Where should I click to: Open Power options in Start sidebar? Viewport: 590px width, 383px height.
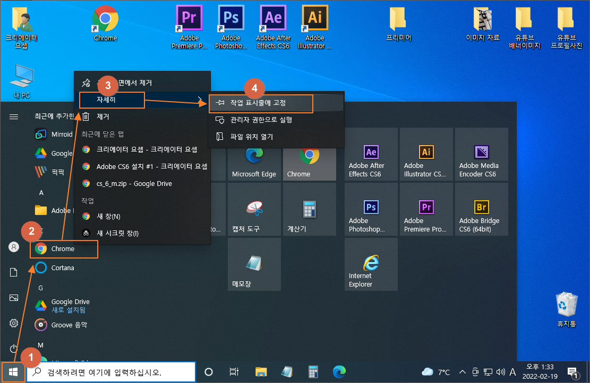click(14, 349)
